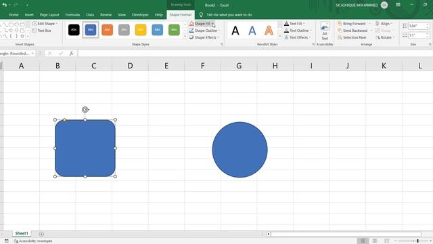433x244 pixels.
Task: Open the Shape Outline dropdown arrow
Action: pos(219,30)
